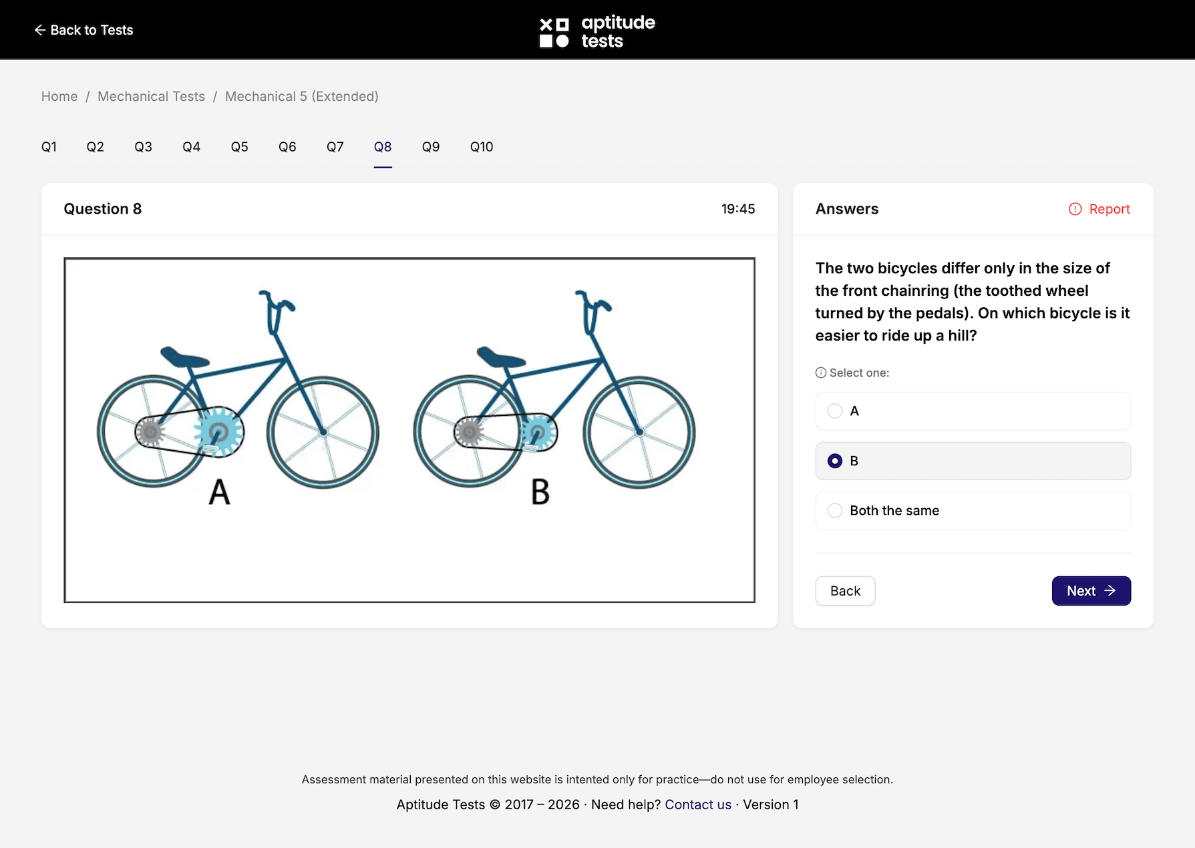This screenshot has width=1195, height=848.
Task: Click bicycle B in the diagram
Action: 554,391
